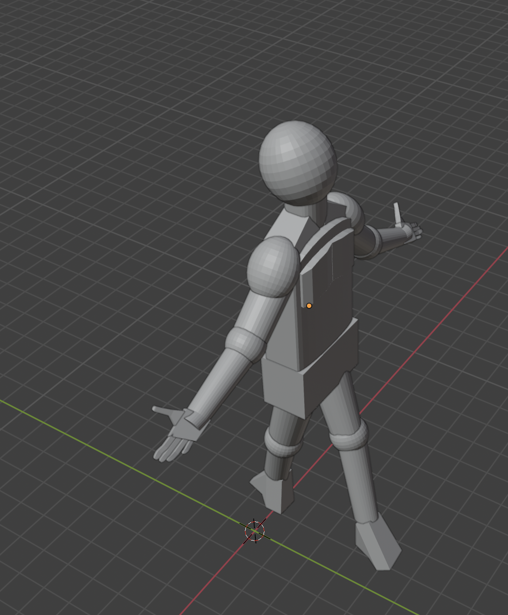
Task: Select the foot farthest from the 3D cursor
Action: coord(379,542)
